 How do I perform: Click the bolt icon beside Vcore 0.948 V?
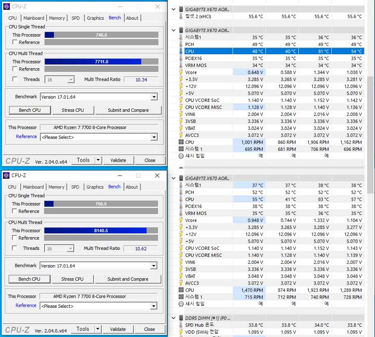click(181, 220)
